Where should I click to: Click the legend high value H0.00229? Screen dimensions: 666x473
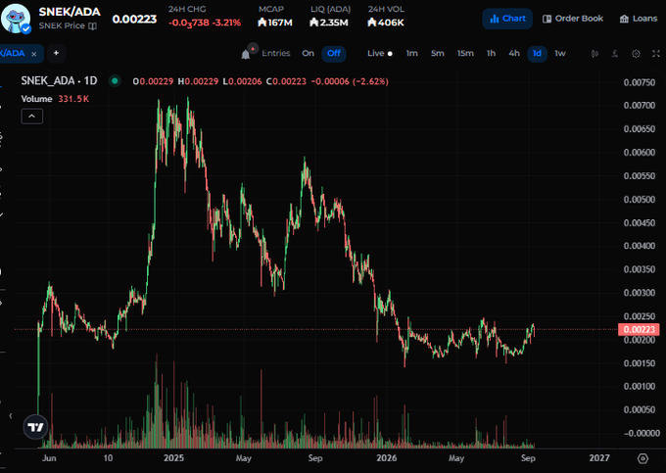tap(198, 81)
